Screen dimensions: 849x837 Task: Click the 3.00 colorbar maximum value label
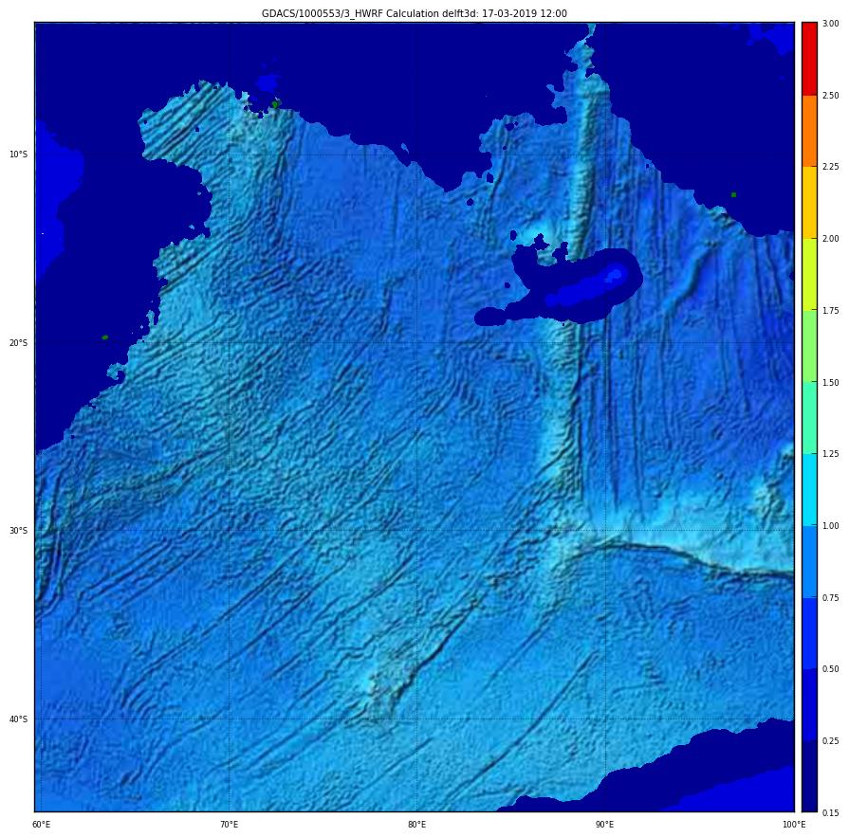830,24
